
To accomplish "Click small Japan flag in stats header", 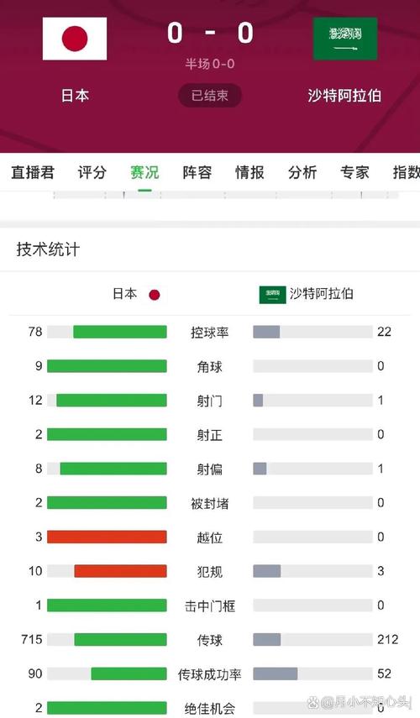I will click(155, 295).
